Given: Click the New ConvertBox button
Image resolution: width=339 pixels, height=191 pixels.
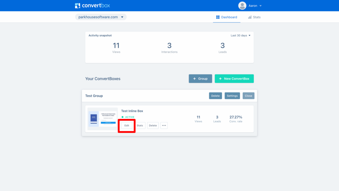Looking at the screenshot, I should coord(234,79).
